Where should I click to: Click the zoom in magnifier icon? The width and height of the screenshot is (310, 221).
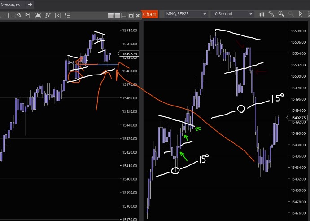(281, 14)
